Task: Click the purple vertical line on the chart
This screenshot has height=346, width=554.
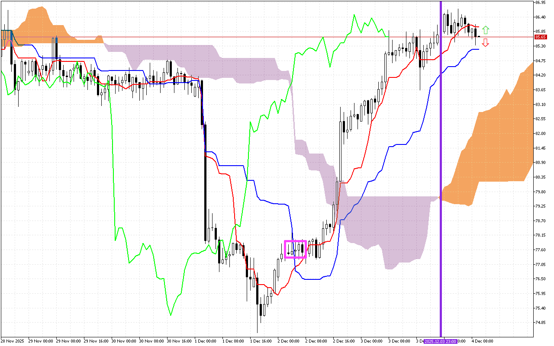Action: (x=441, y=130)
